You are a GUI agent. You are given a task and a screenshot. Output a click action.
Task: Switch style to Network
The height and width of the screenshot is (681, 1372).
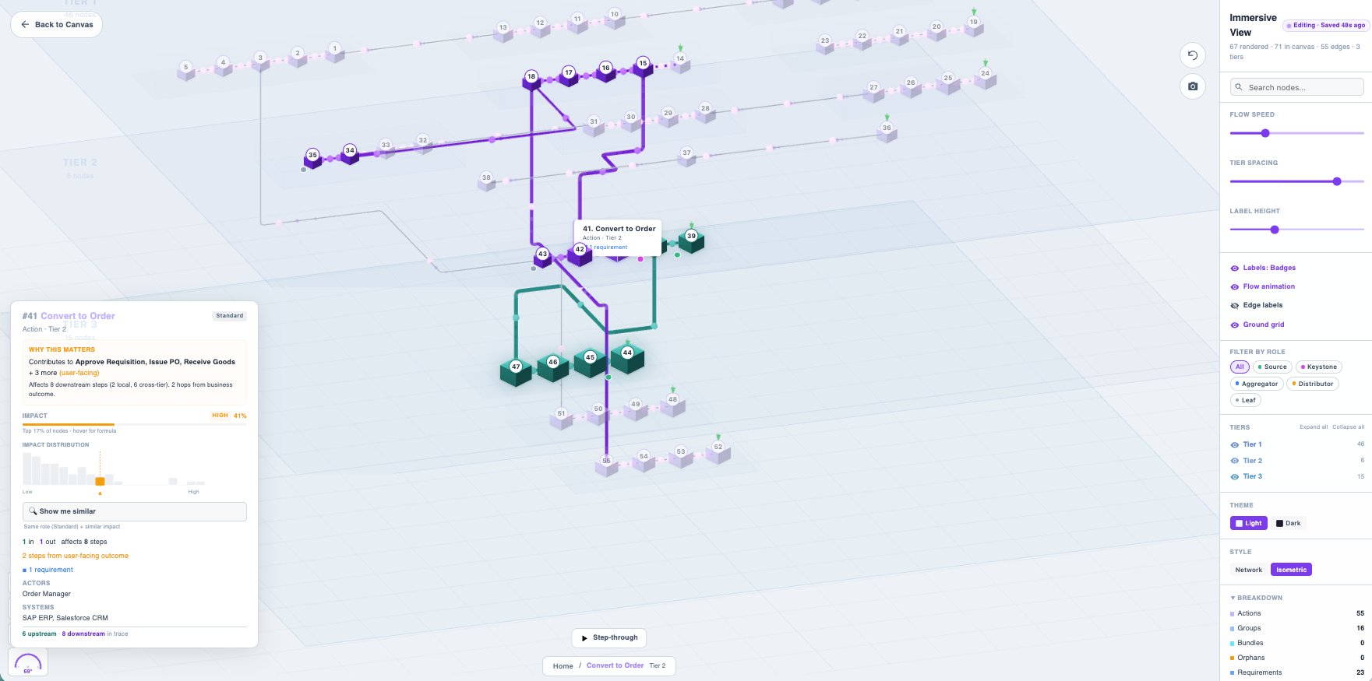pyautogui.click(x=1248, y=570)
